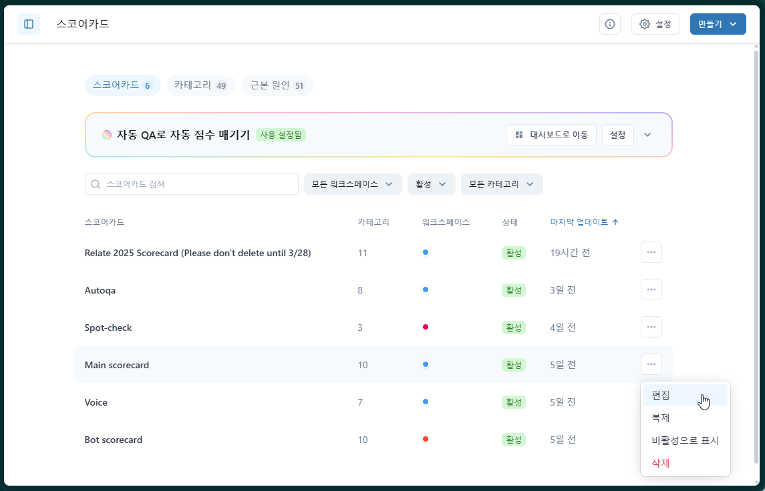Open more options for Spot-check
This screenshot has height=491, width=765.
coord(651,327)
